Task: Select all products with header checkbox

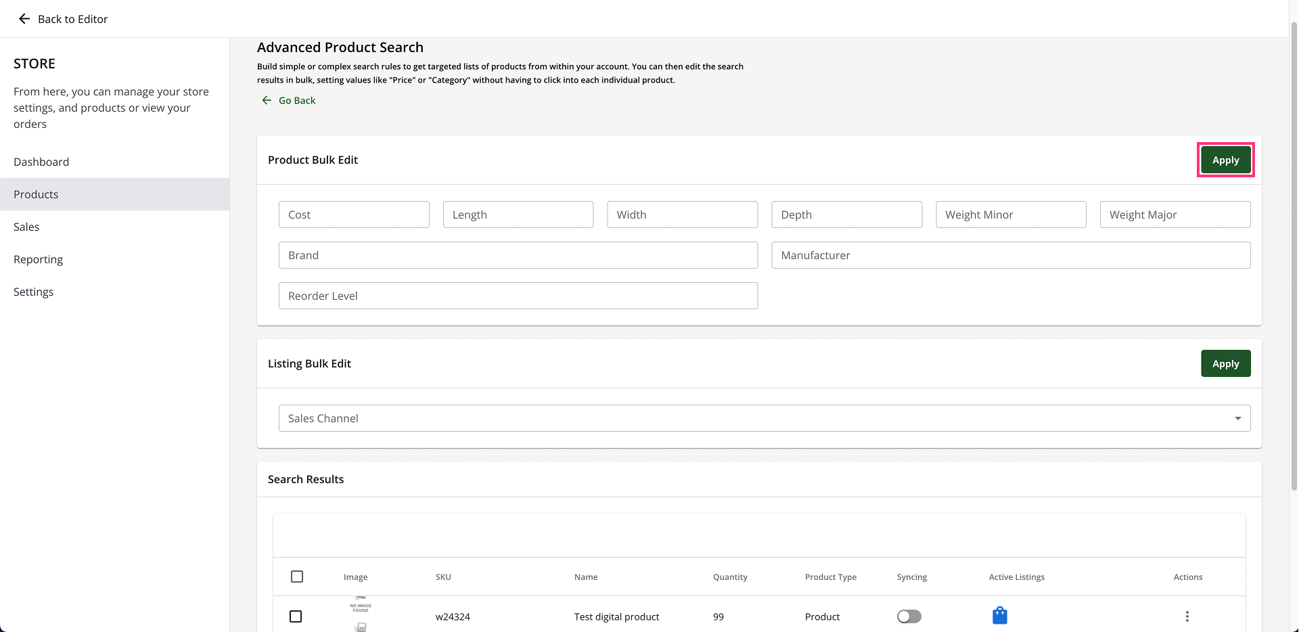Action: click(297, 577)
